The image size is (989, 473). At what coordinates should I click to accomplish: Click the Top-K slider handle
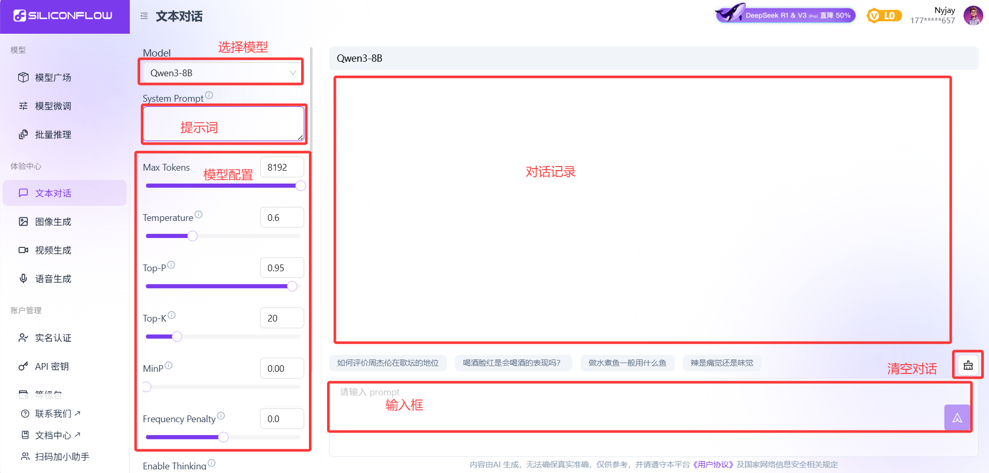click(x=177, y=337)
